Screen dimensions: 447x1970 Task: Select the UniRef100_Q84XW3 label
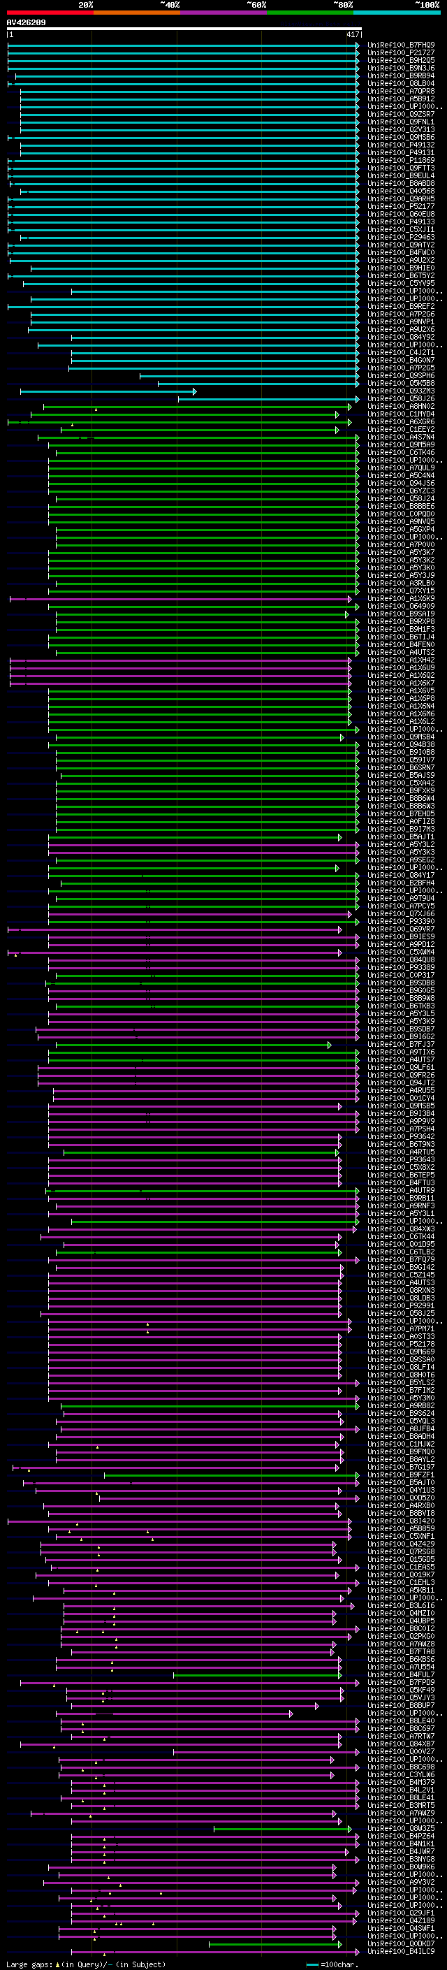[x=401, y=1229]
